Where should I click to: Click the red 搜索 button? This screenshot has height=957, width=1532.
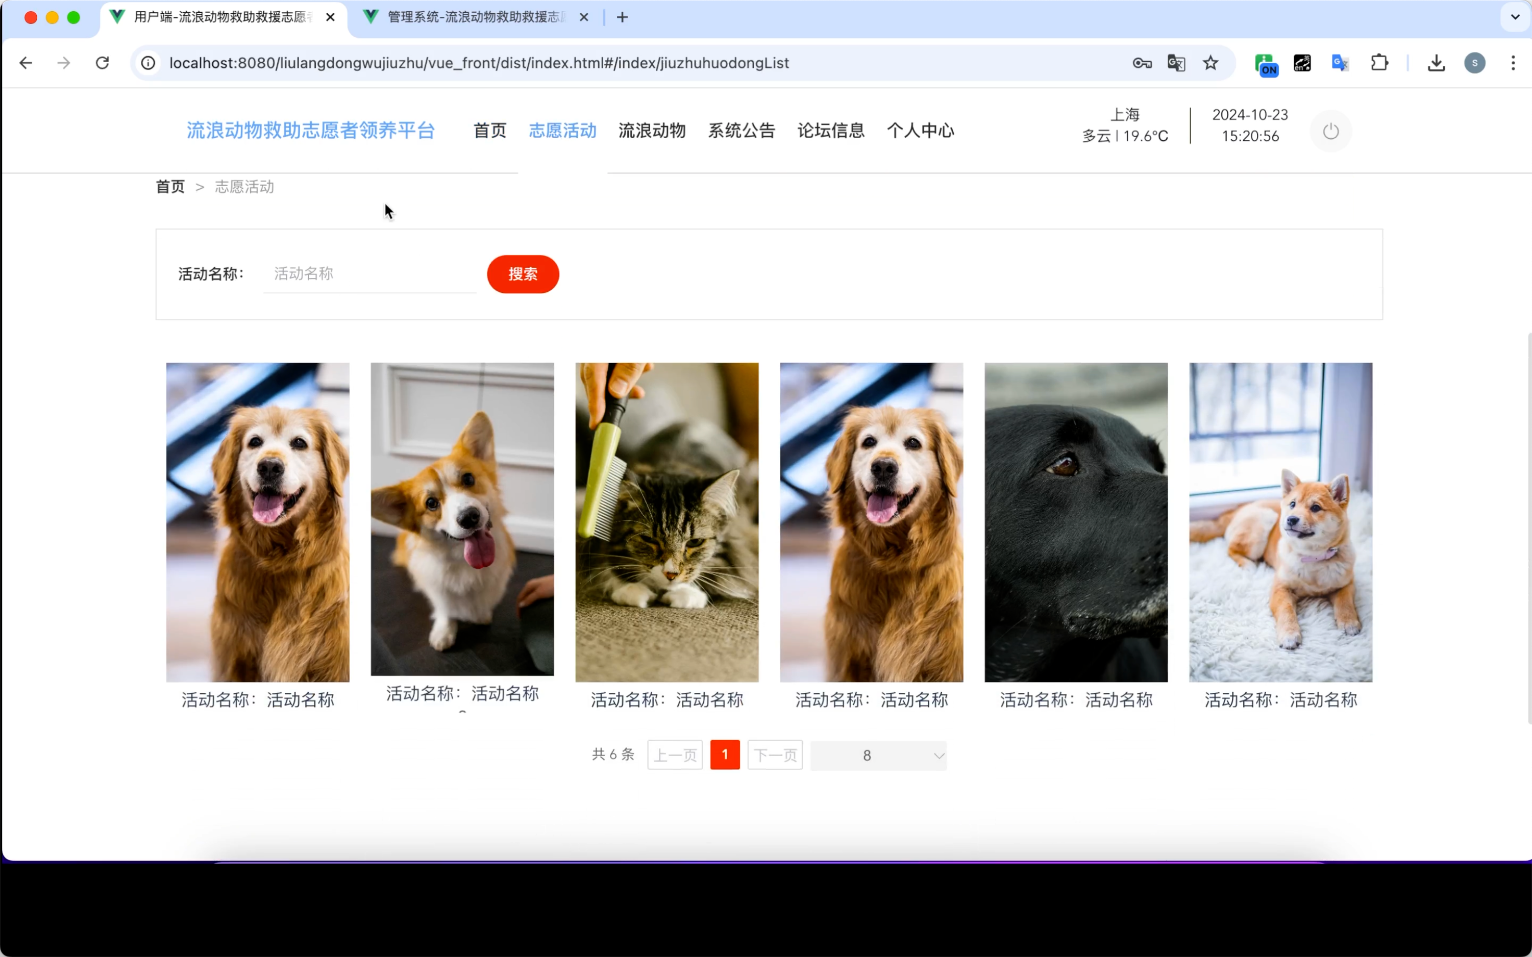point(522,274)
